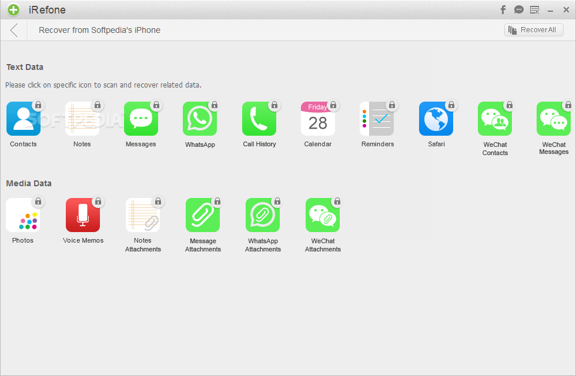Click the "Media Data" heading
Viewport: 576px width, 376px height.
coord(29,183)
